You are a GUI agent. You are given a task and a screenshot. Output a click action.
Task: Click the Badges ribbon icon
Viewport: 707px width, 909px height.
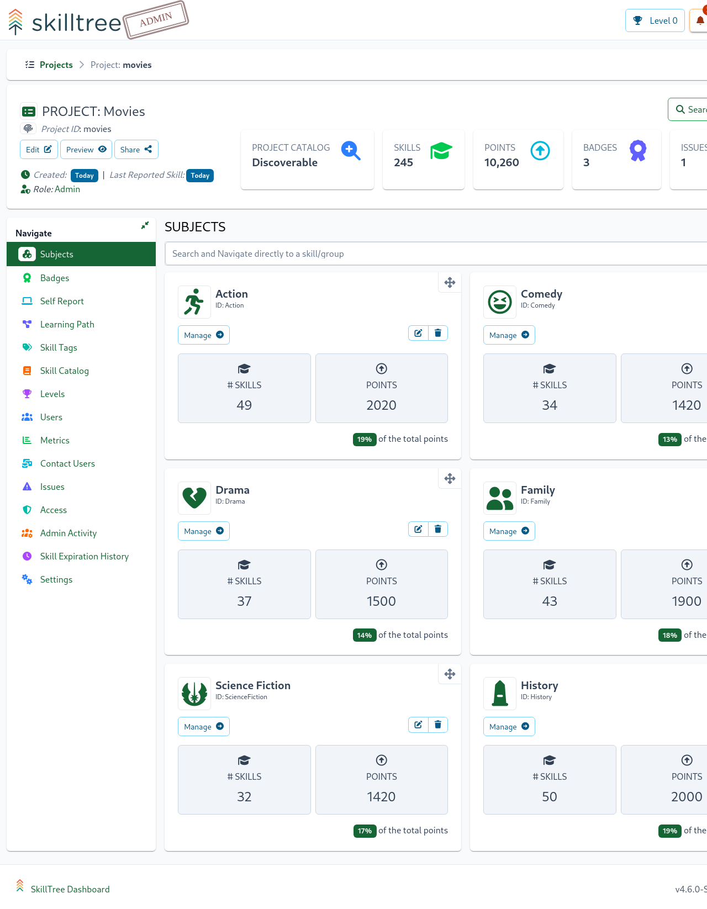coord(638,150)
